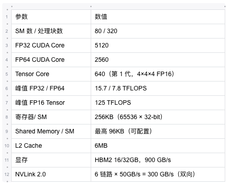Select row number 12 header
This screenshot has width=227, height=184.
[x=7, y=175]
